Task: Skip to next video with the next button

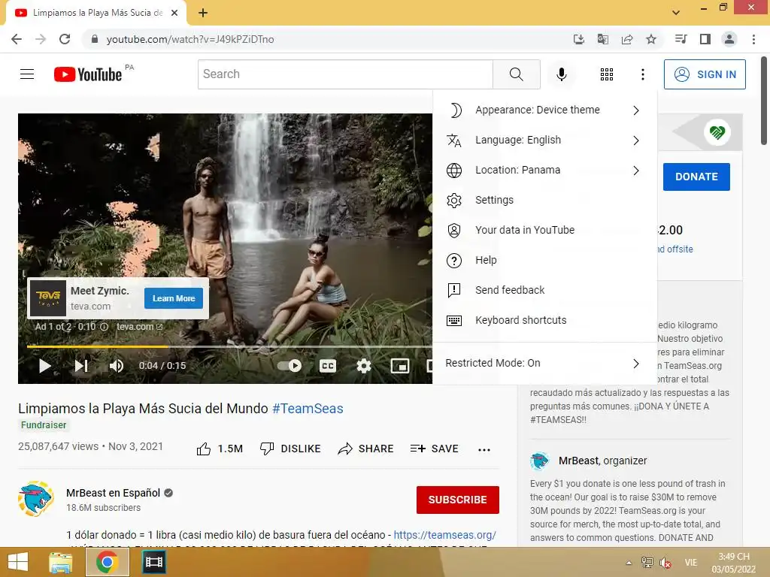Action: 81,366
